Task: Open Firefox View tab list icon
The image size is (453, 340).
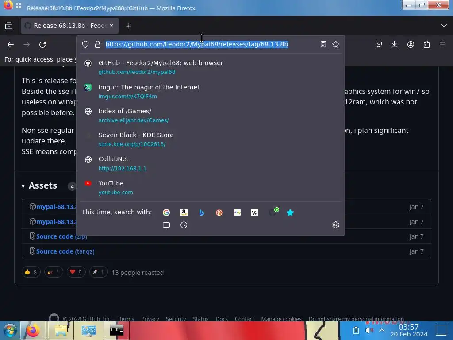Action: click(x=9, y=26)
